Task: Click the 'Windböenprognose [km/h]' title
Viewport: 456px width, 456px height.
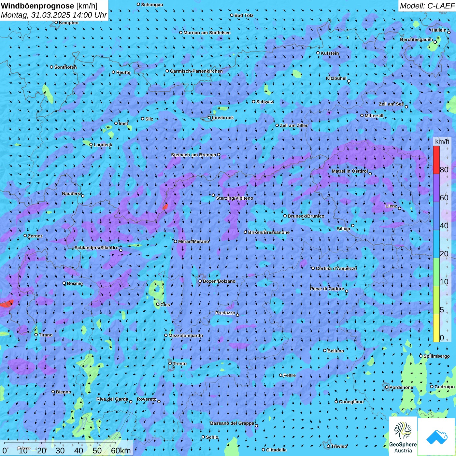Action: [49, 6]
